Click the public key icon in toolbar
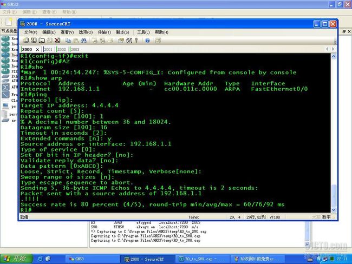Viewport: 352px width, 264px height. coord(136,41)
